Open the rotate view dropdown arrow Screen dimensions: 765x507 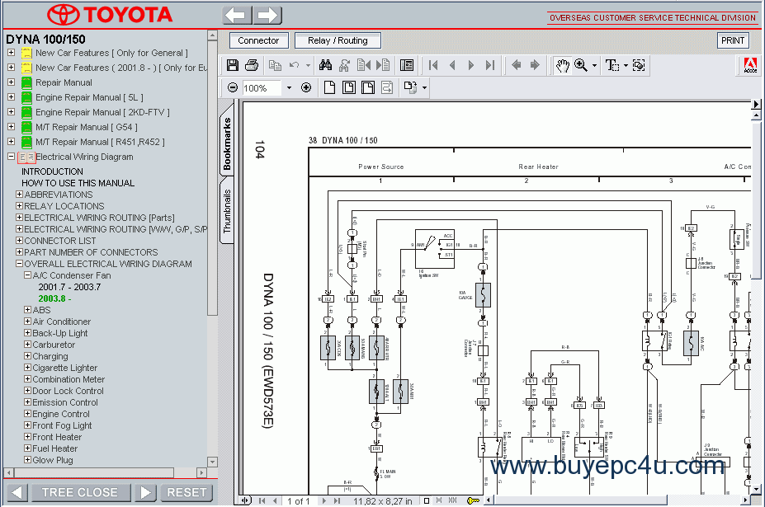click(x=424, y=88)
